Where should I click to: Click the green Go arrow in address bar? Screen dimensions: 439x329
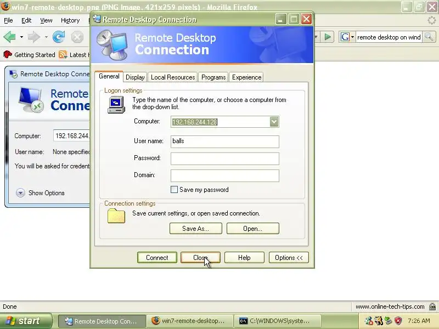click(328, 37)
